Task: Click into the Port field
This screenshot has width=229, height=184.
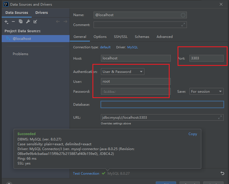Action: tap(206, 58)
